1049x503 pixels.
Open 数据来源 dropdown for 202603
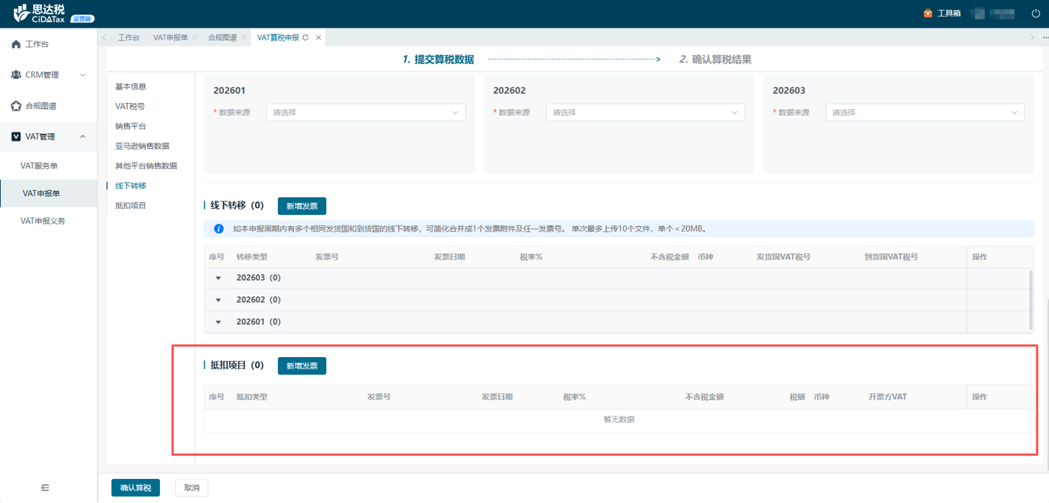pyautogui.click(x=924, y=113)
